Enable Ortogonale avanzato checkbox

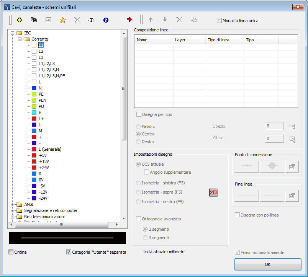[x=138, y=219]
